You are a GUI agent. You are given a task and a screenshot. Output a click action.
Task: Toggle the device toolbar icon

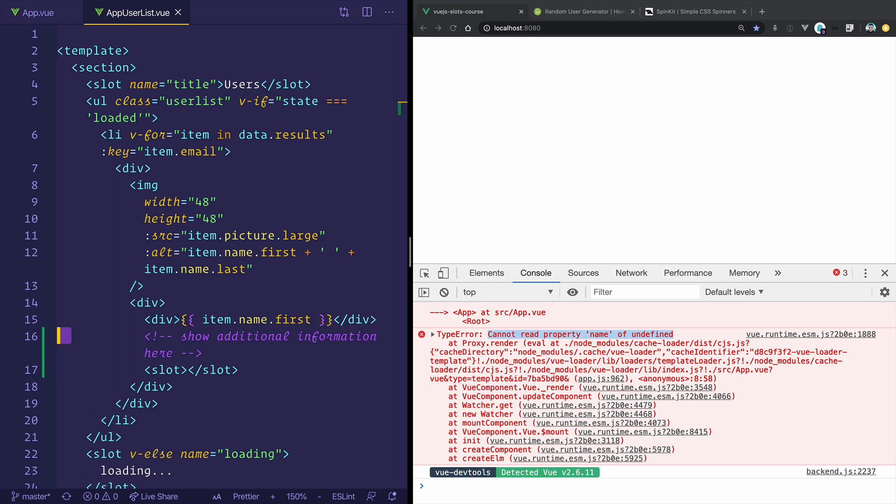coord(443,273)
